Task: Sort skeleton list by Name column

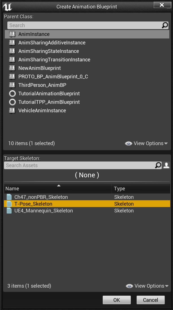Action: 58,189
